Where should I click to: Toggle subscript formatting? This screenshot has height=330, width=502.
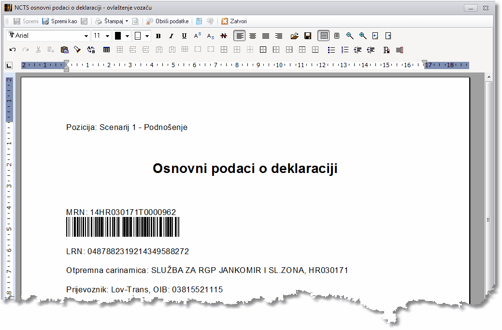coord(210,36)
